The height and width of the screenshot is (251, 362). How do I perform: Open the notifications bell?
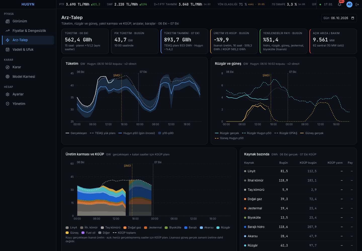339,4
